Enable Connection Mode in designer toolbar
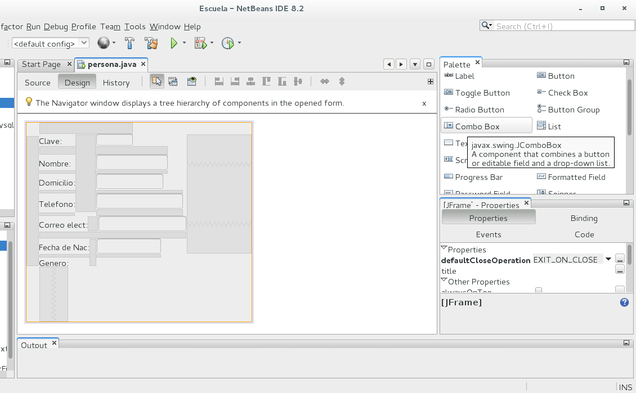This screenshot has width=636, height=393. (173, 82)
